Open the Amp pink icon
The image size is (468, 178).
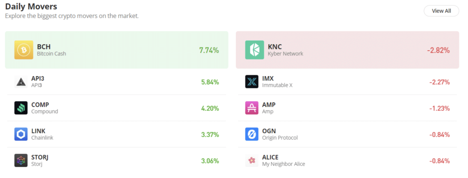(252, 108)
